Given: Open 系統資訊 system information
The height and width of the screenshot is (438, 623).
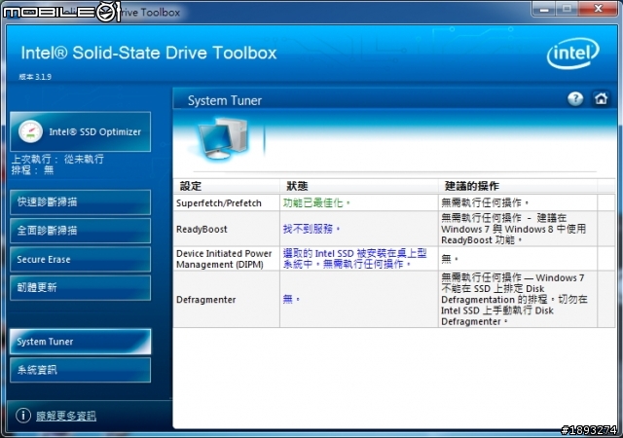Looking at the screenshot, I should click(80, 370).
